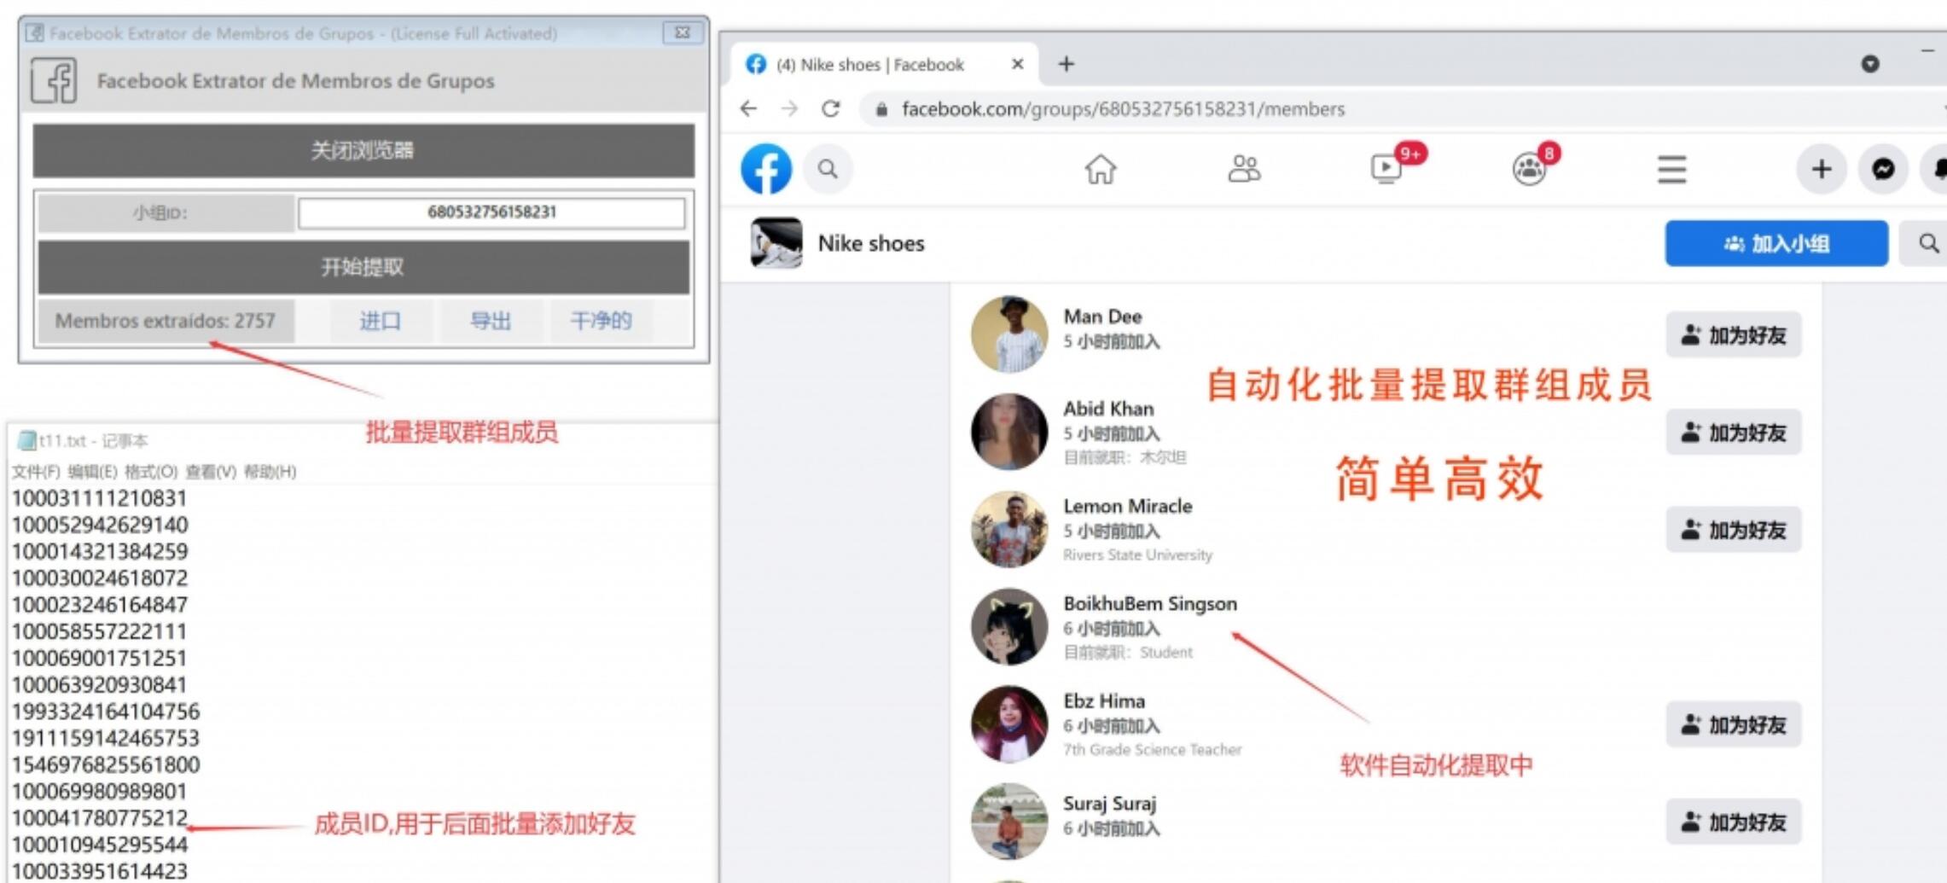Click the BoikhuBem Singson name link
The image size is (1947, 883).
click(1150, 603)
